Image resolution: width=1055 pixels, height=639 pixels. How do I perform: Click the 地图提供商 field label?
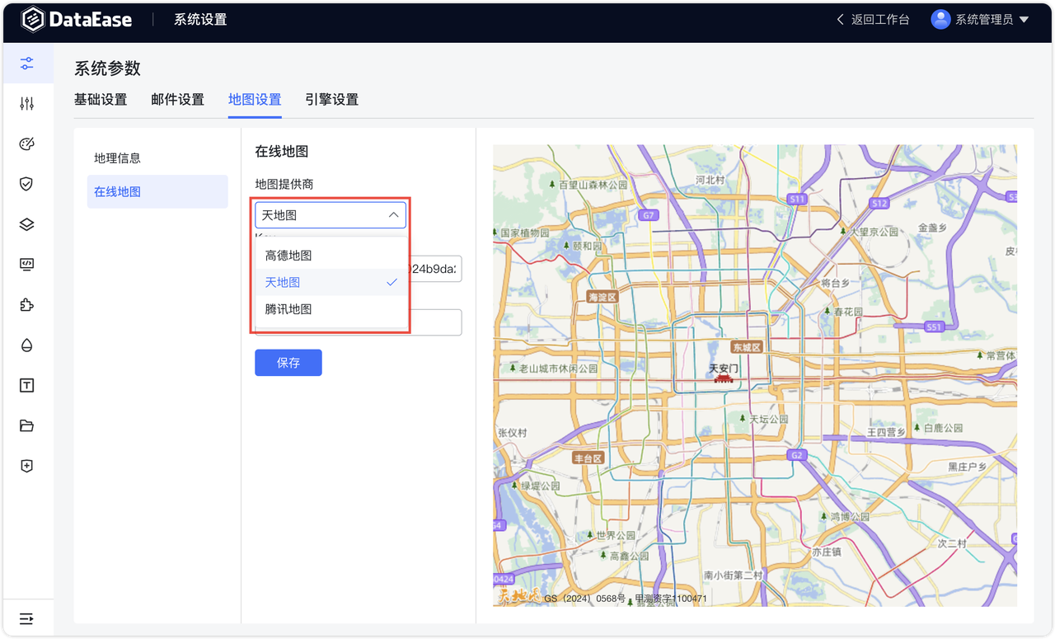pyautogui.click(x=284, y=184)
